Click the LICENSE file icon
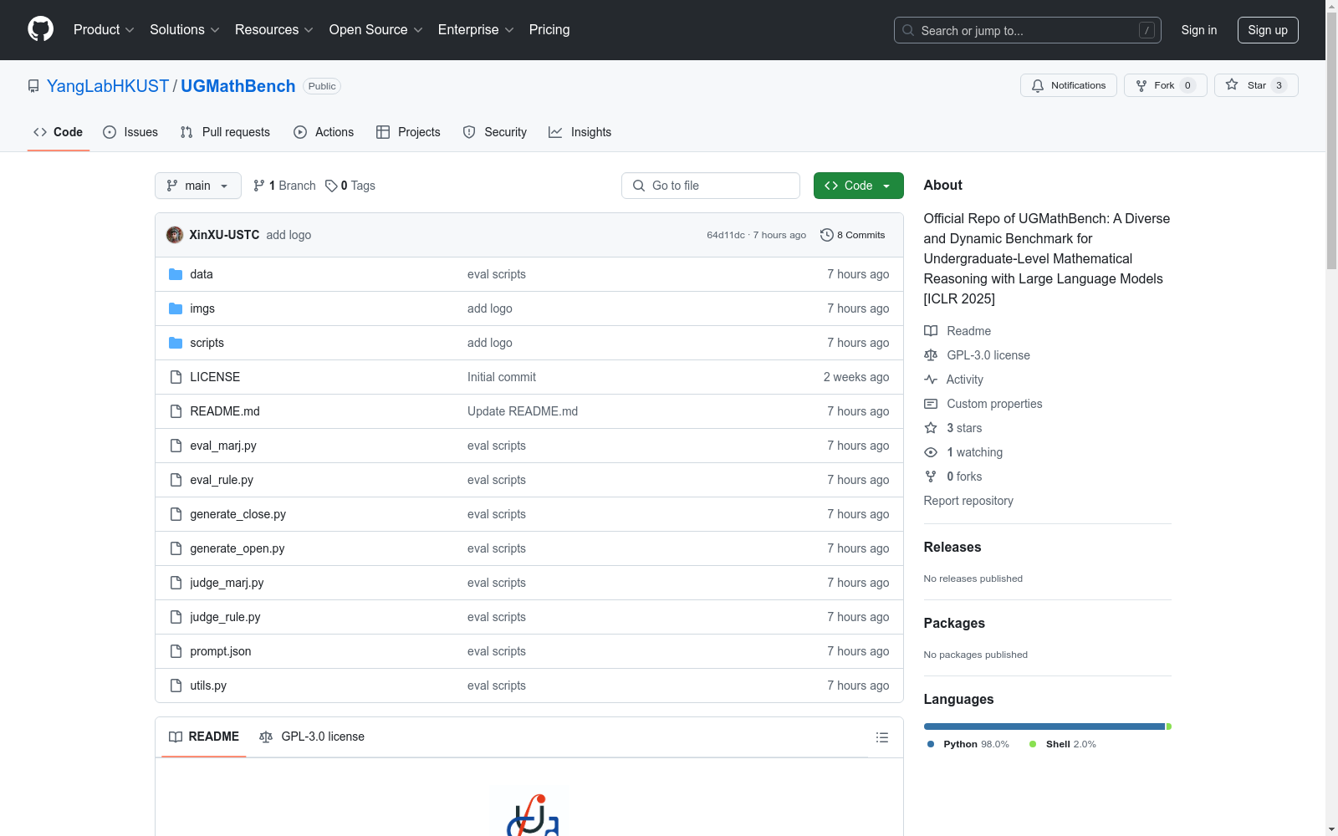 pos(176,377)
